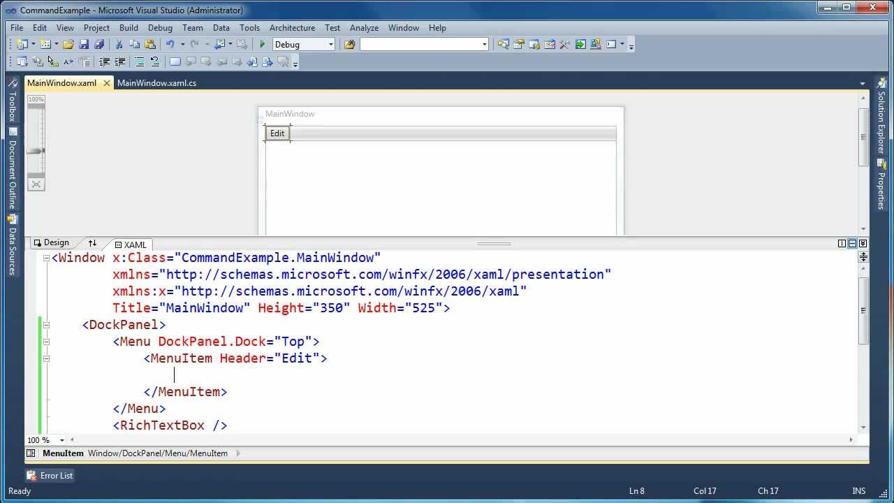Click the Find text input field
The image size is (894, 503).
point(420,44)
